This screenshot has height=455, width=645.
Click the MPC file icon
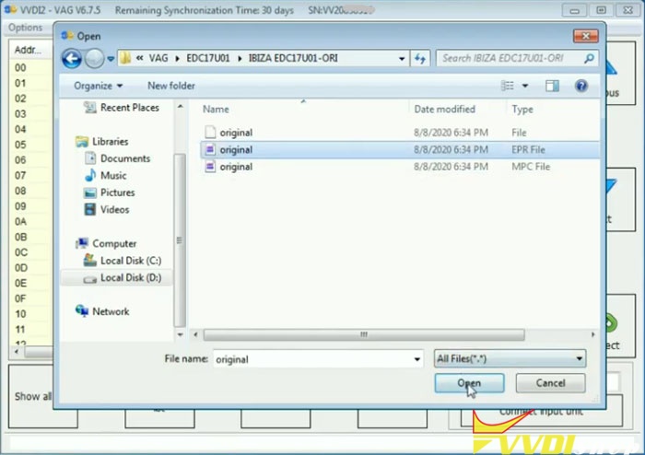tap(210, 167)
